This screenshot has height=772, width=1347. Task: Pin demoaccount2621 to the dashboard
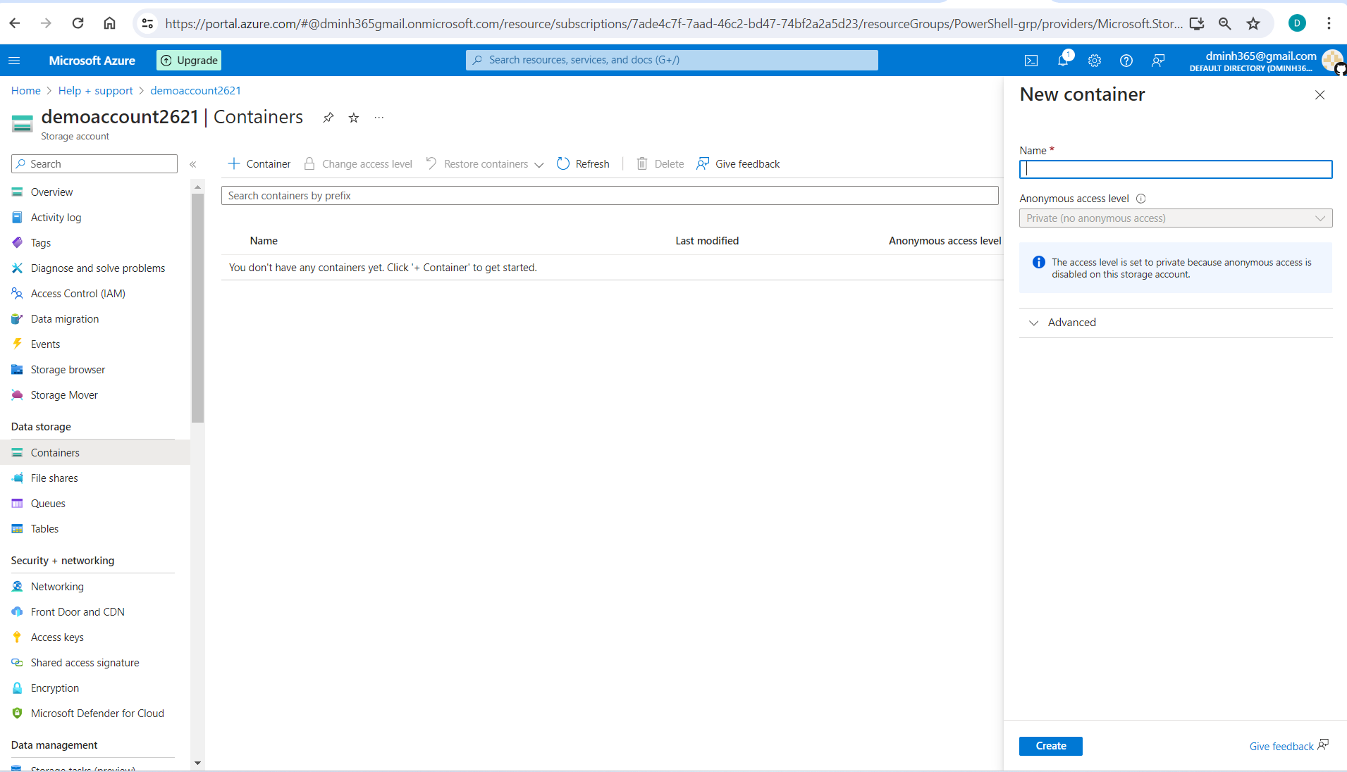pos(328,118)
